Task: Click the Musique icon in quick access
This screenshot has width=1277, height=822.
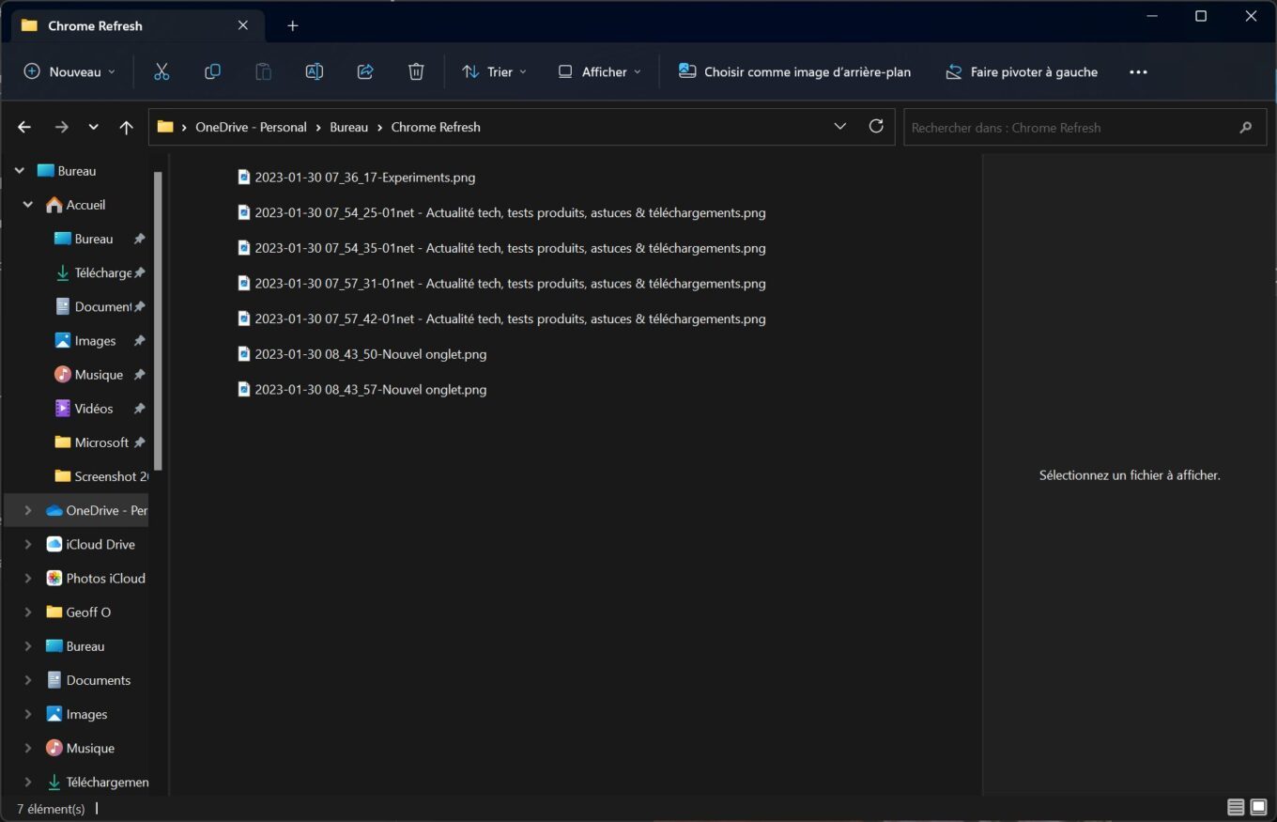Action: tap(63, 374)
